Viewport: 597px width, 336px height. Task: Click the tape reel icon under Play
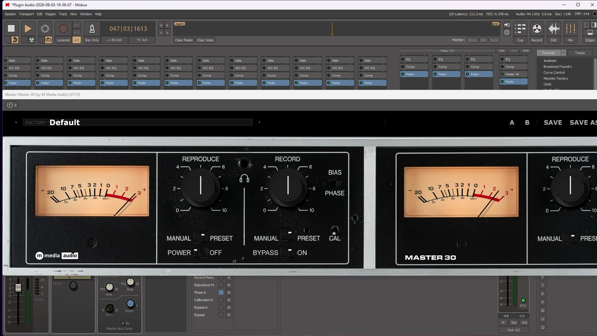coord(31,40)
